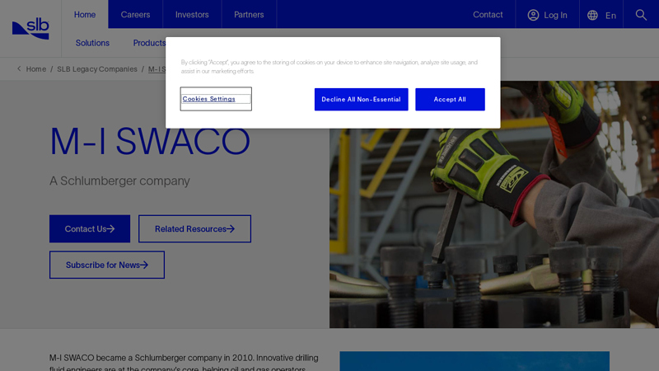Click Decline All Non-Essential
Screen dimensions: 659x371
point(361,99)
